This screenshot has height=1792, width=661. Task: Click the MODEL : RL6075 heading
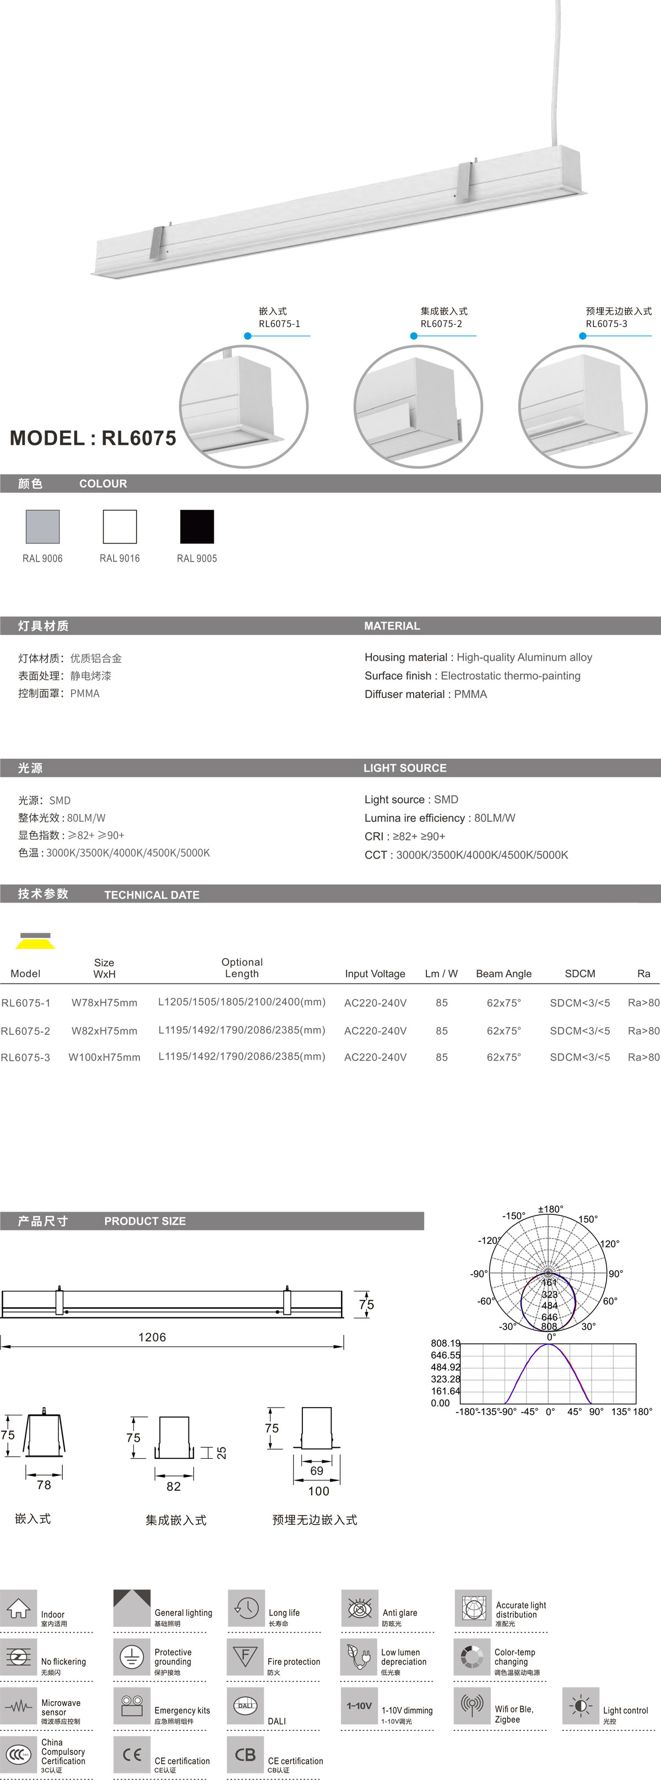pos(93,438)
